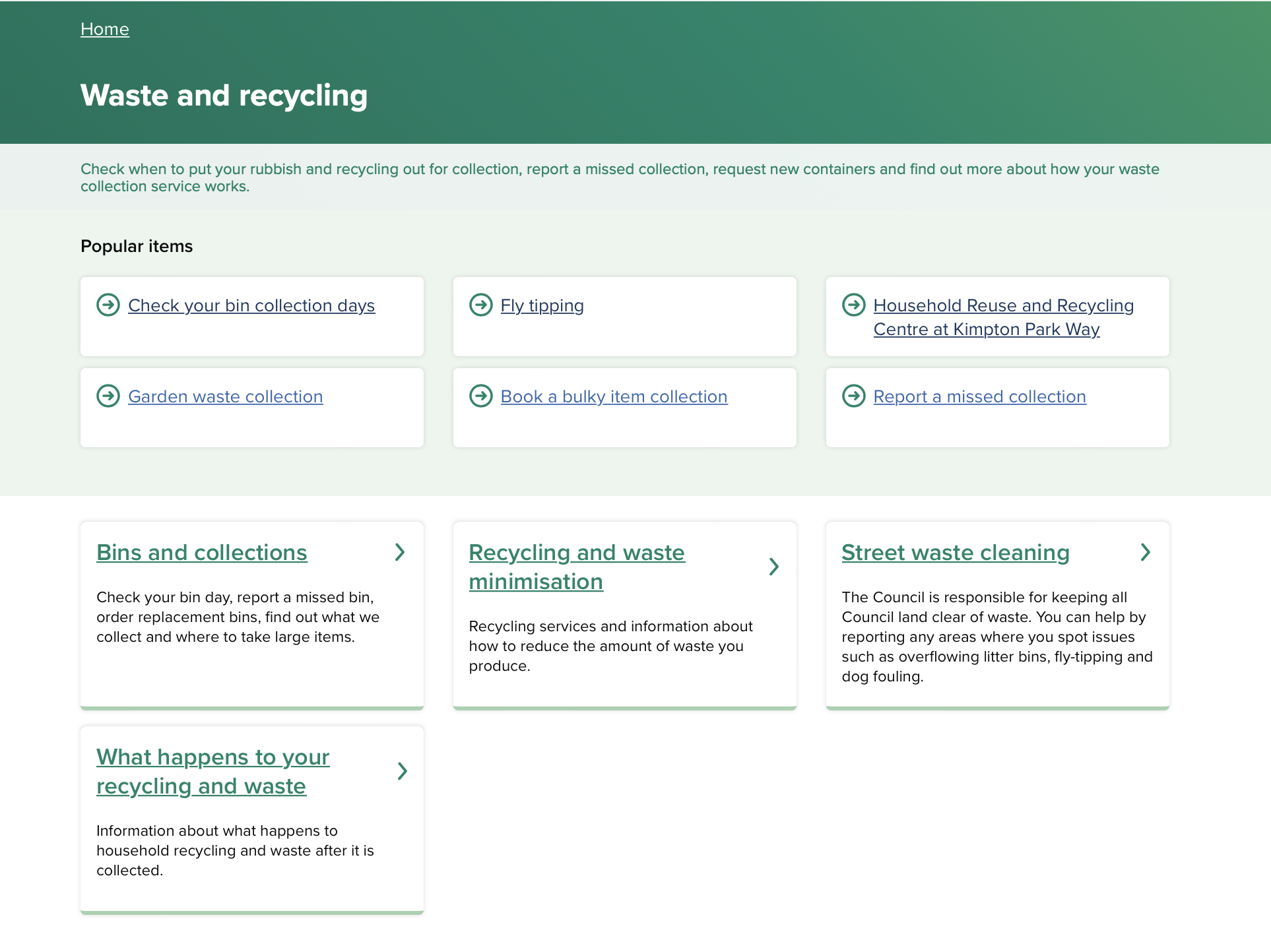Click arrow icon next to Report a missed collection

[853, 396]
